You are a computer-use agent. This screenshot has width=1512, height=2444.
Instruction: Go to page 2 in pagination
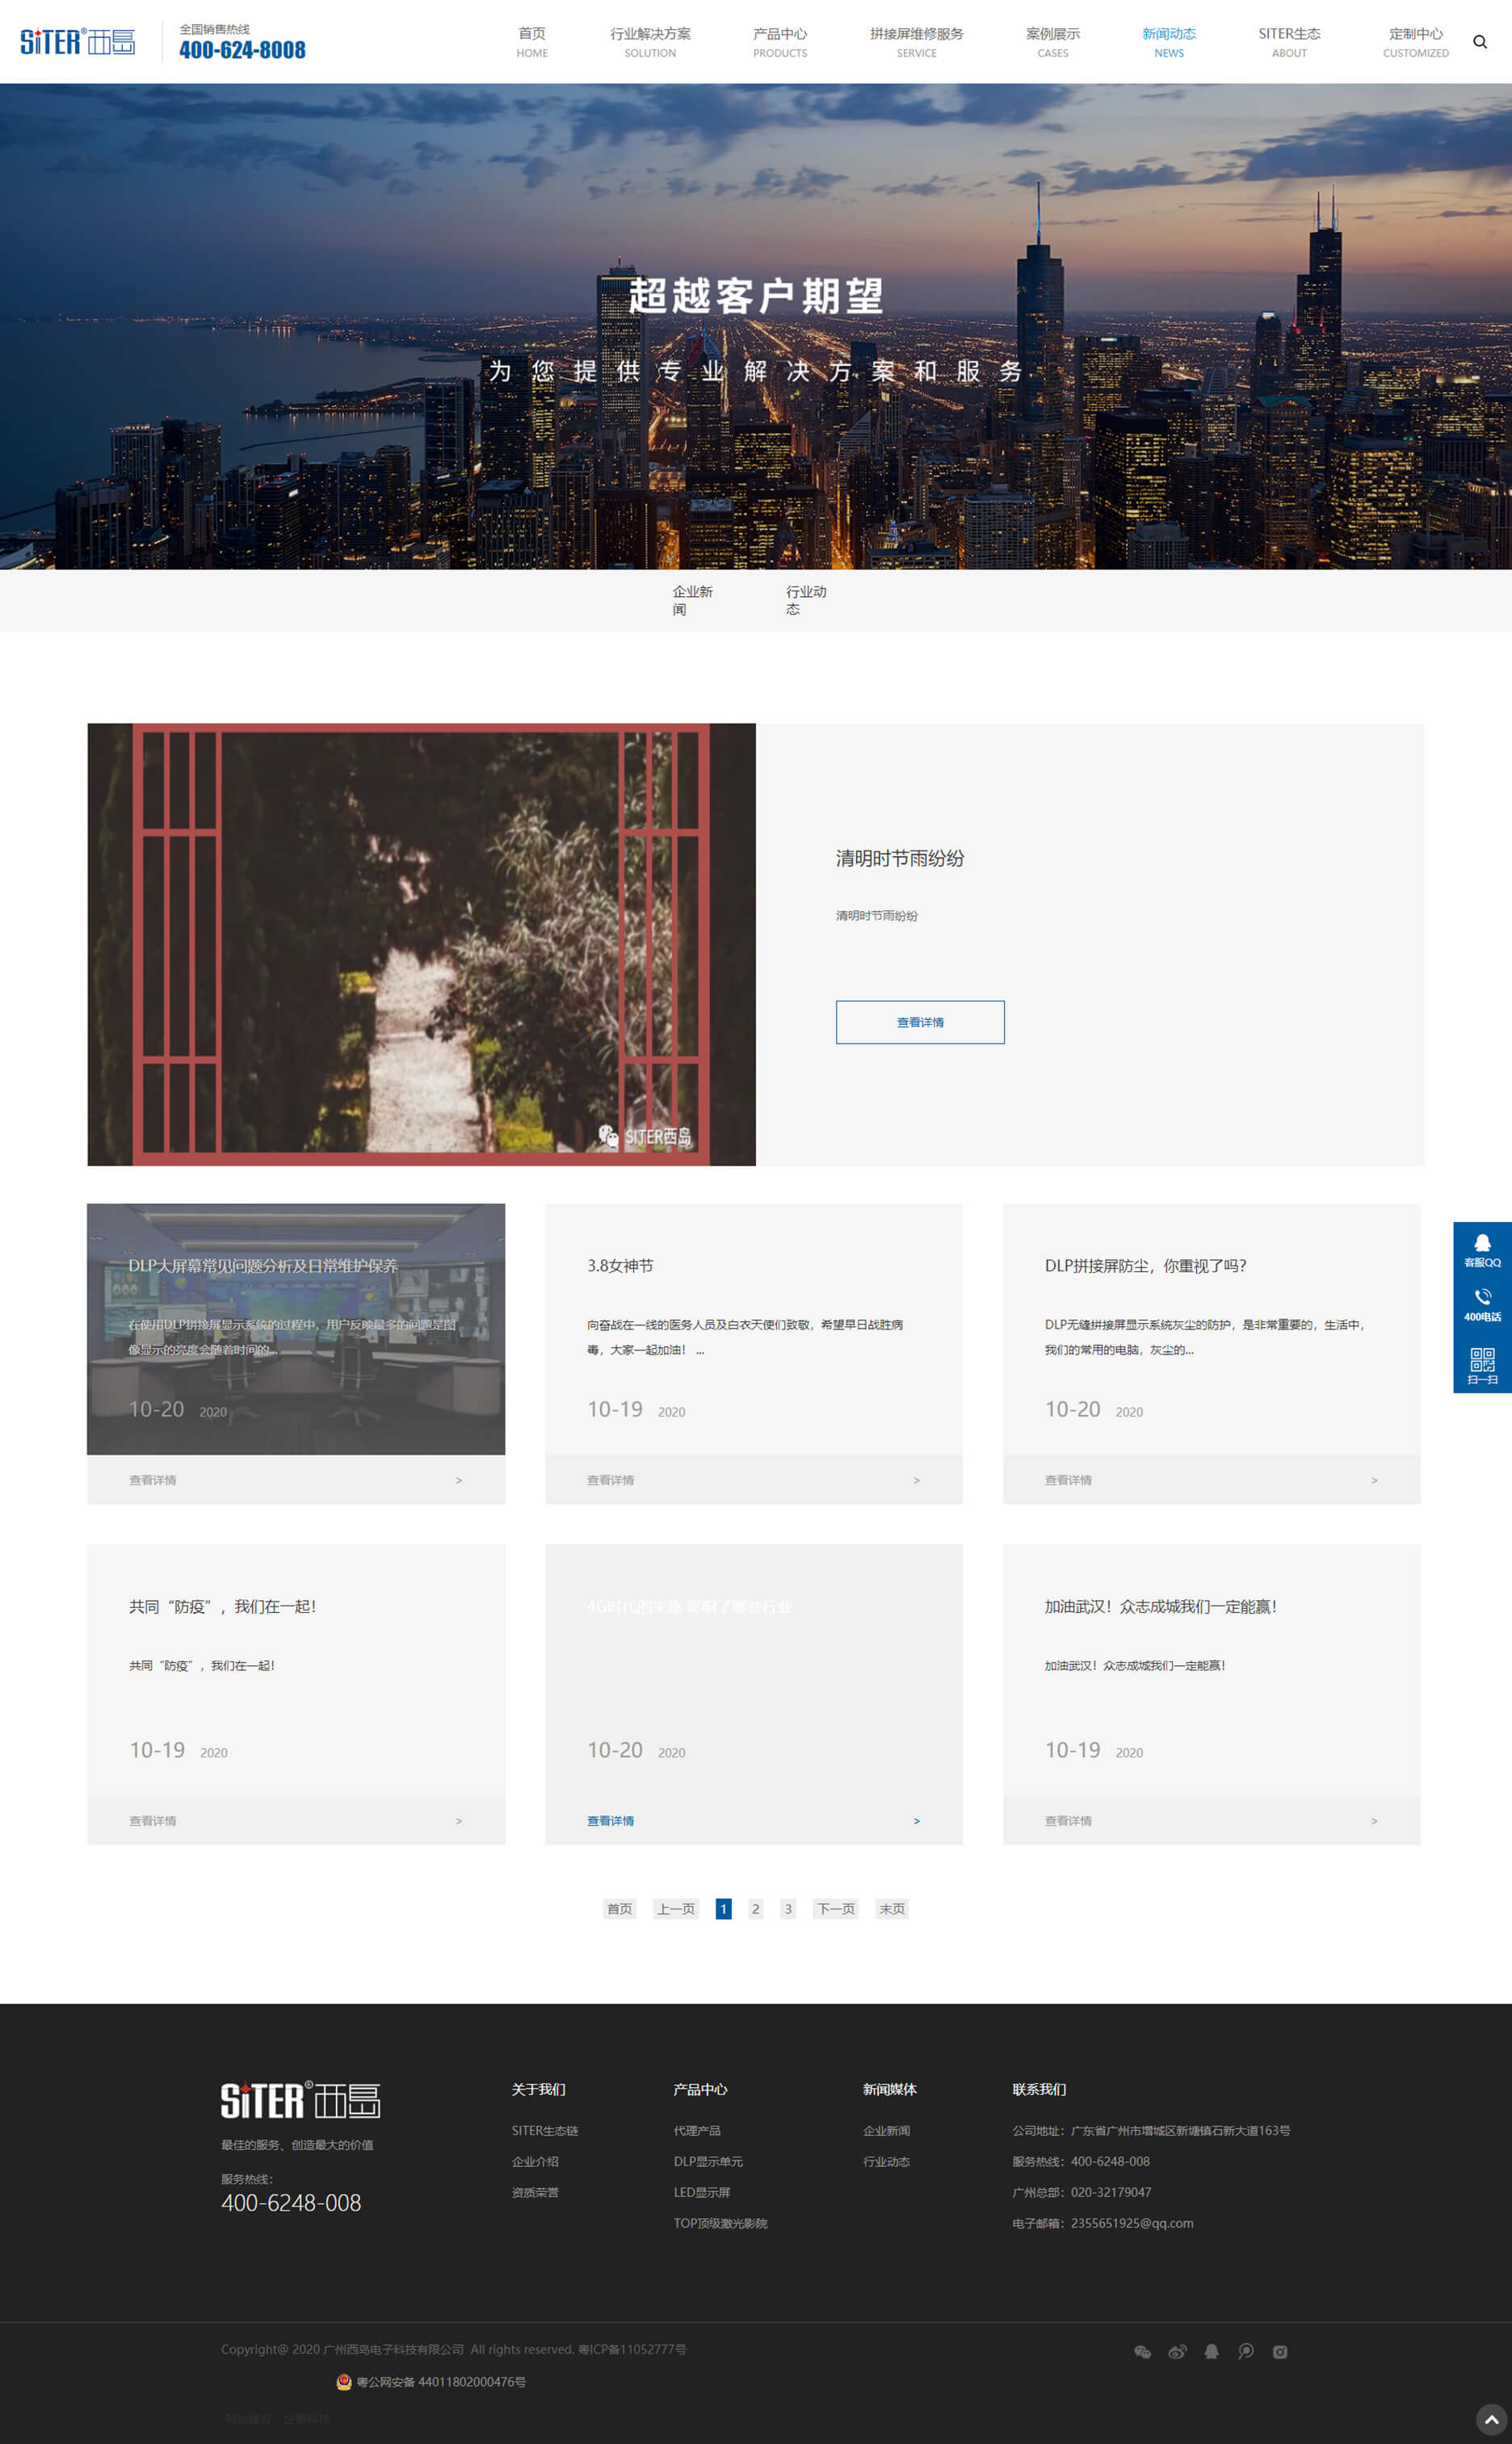[755, 1908]
